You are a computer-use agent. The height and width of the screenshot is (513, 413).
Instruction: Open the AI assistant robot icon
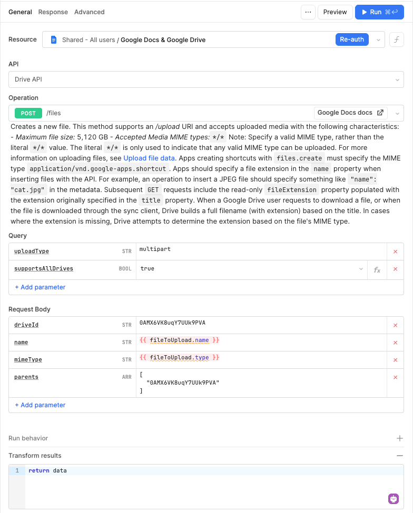(x=394, y=499)
